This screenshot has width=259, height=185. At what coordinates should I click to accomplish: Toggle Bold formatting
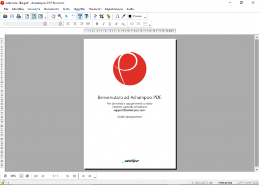click(x=97, y=24)
